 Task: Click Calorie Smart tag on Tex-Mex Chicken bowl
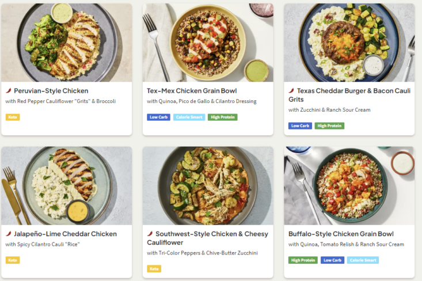(189, 117)
